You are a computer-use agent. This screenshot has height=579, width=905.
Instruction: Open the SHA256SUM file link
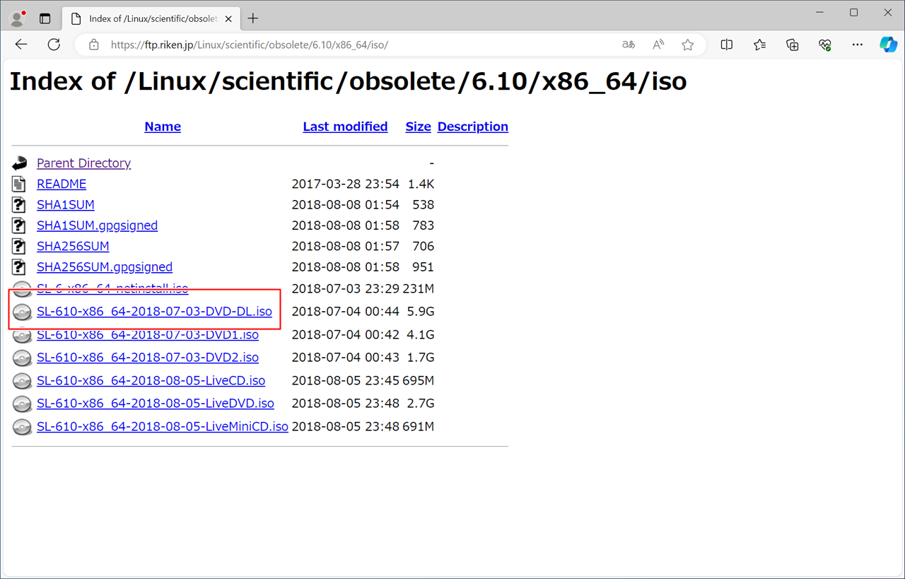pyautogui.click(x=73, y=246)
